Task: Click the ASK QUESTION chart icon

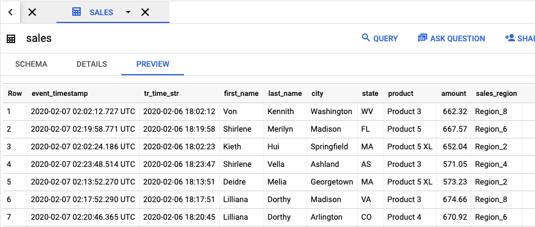Action: pos(423,38)
